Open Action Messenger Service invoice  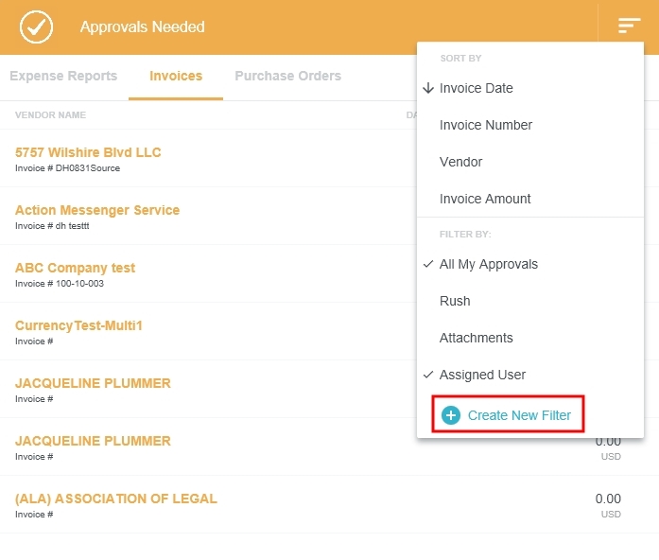tap(96, 210)
